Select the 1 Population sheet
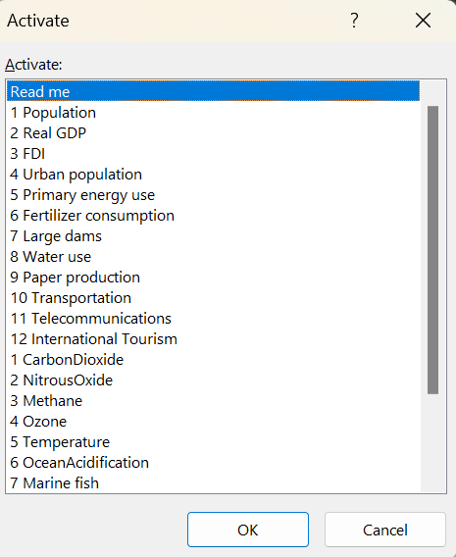 (213, 112)
